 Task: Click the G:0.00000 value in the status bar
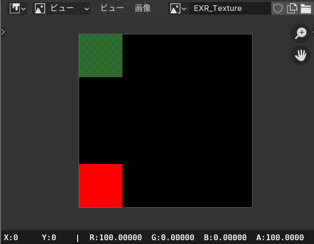click(x=173, y=238)
